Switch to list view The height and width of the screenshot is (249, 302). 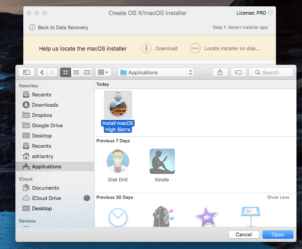pyautogui.click(x=76, y=72)
